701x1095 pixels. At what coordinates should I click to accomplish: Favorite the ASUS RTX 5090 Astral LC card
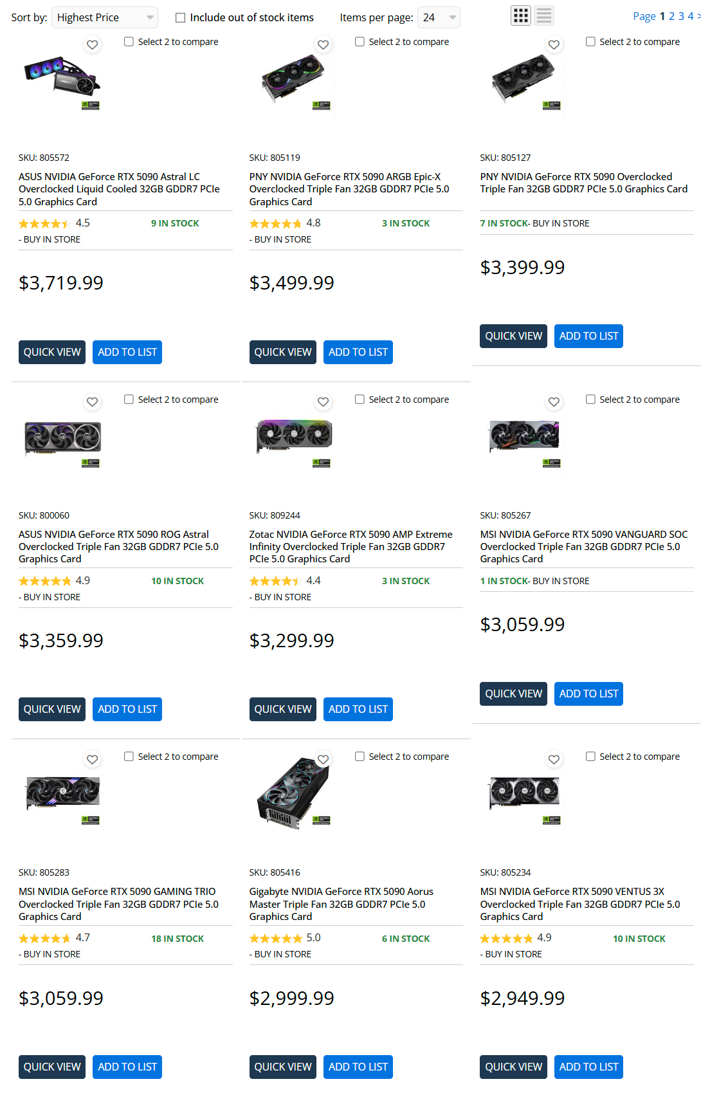coord(93,45)
